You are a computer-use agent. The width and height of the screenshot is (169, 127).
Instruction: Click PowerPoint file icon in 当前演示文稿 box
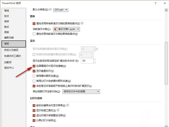pos(55,29)
